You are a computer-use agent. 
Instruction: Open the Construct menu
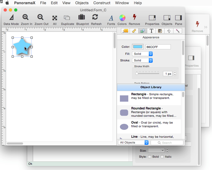102,3
